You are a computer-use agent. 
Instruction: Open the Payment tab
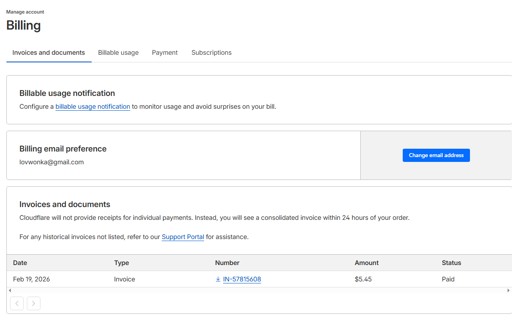click(x=165, y=53)
